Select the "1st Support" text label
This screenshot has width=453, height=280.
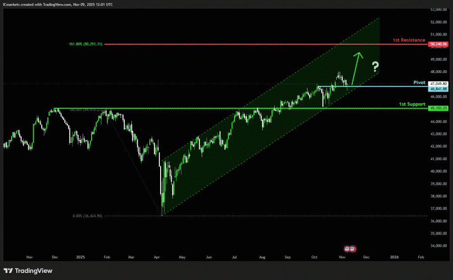tap(412, 104)
